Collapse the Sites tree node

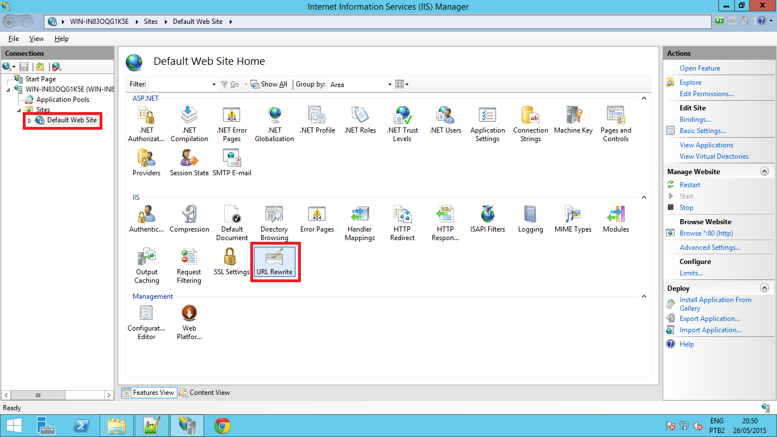pyautogui.click(x=19, y=110)
